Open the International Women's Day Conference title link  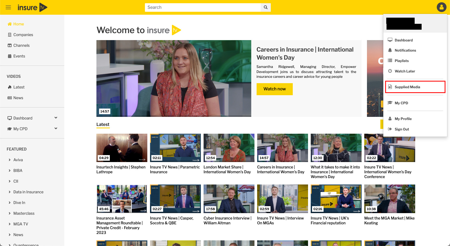pyautogui.click(x=388, y=172)
